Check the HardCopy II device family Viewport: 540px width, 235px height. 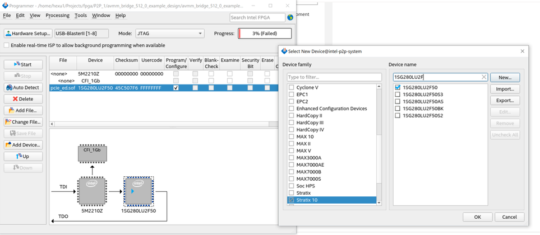pos(291,115)
